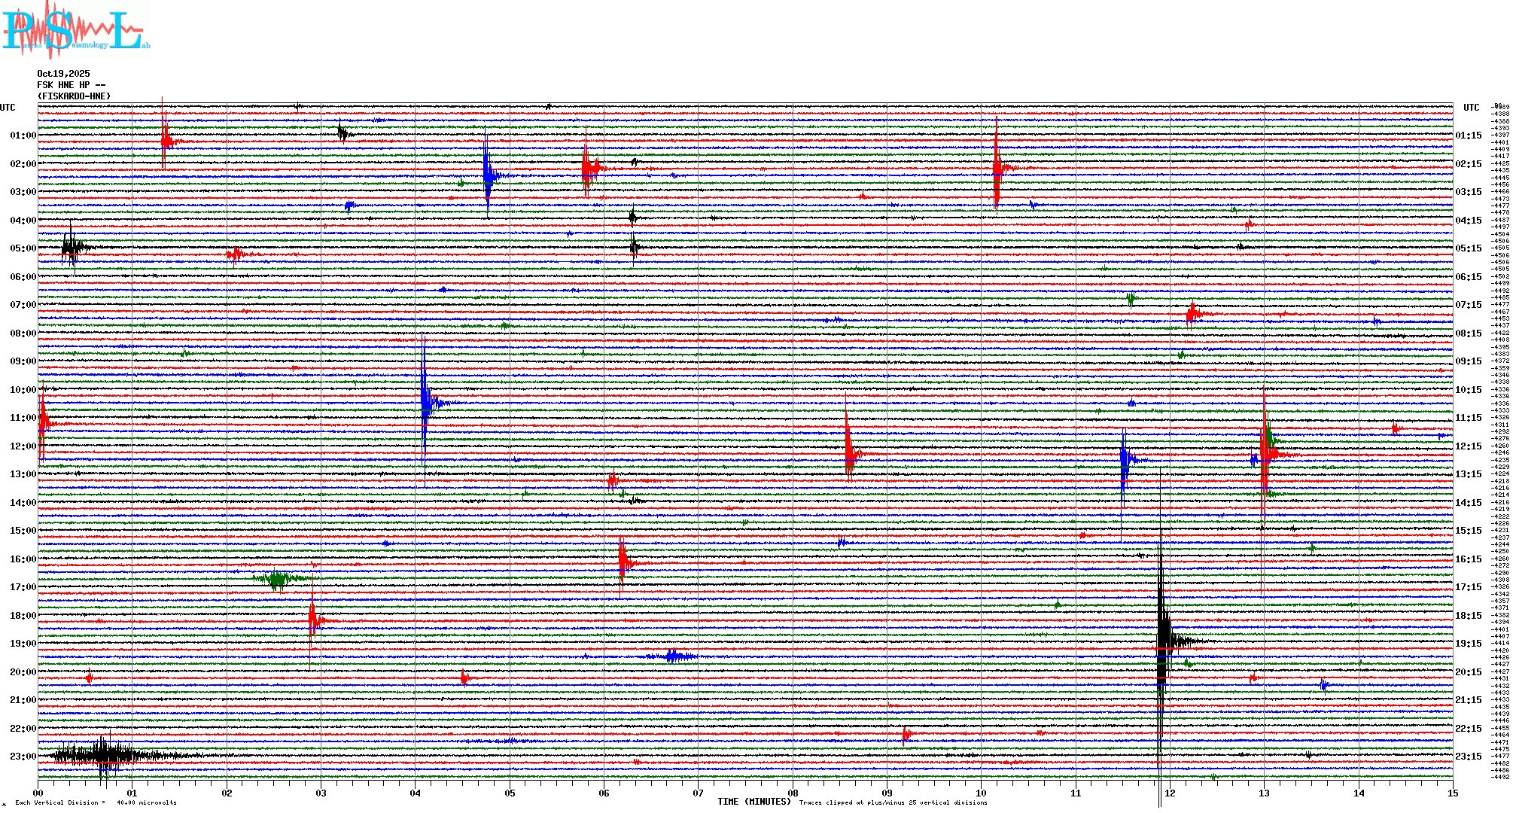The width and height of the screenshot is (1513, 813).
Task: Click the 12 minute tick on bottom axis
Action: point(1170,793)
